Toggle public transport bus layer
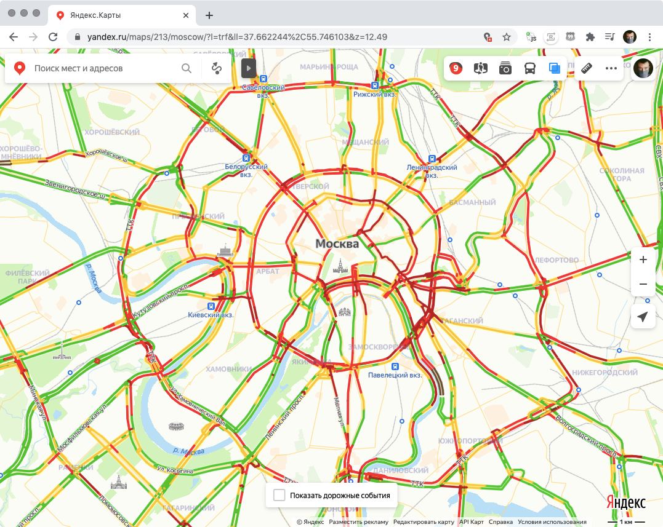Screen dimensions: 663x527 tap(530, 68)
